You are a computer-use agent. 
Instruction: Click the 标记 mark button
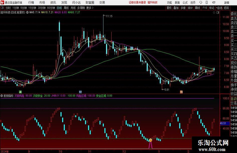point(212,8)
